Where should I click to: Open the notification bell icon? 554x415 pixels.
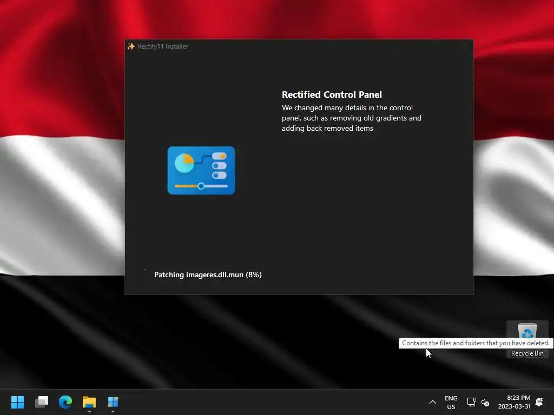539,402
